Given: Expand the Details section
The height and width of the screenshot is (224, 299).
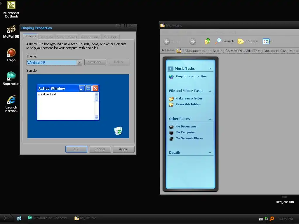Looking at the screenshot, I should (x=210, y=153).
